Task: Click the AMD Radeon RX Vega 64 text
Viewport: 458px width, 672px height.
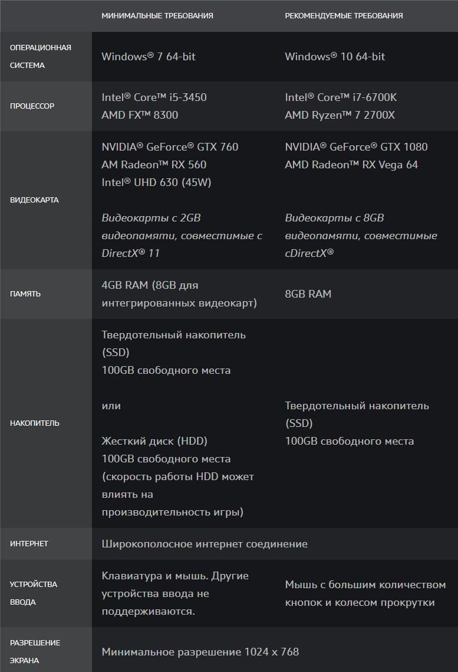Action: (351, 165)
